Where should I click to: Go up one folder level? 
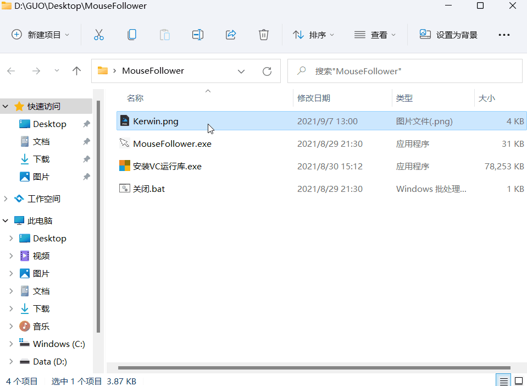[77, 71]
